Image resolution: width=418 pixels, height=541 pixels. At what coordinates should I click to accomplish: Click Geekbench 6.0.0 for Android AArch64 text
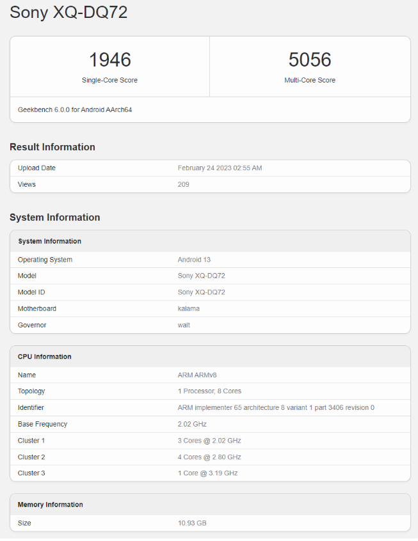click(x=75, y=110)
